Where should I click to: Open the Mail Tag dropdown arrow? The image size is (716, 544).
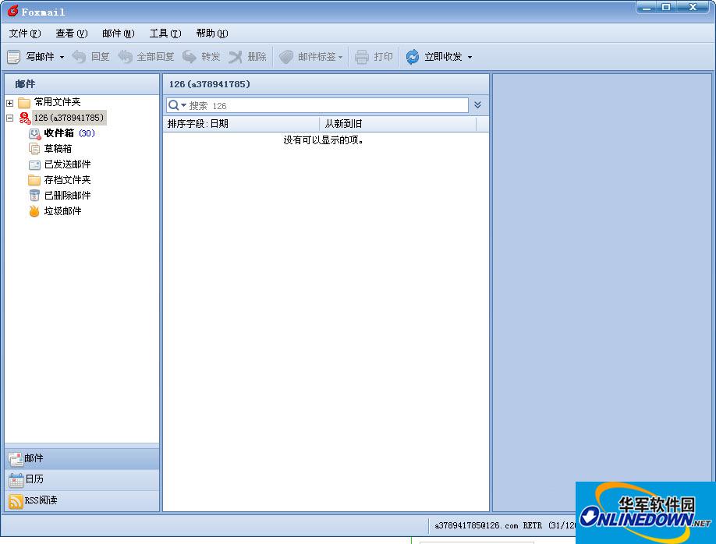pos(340,57)
